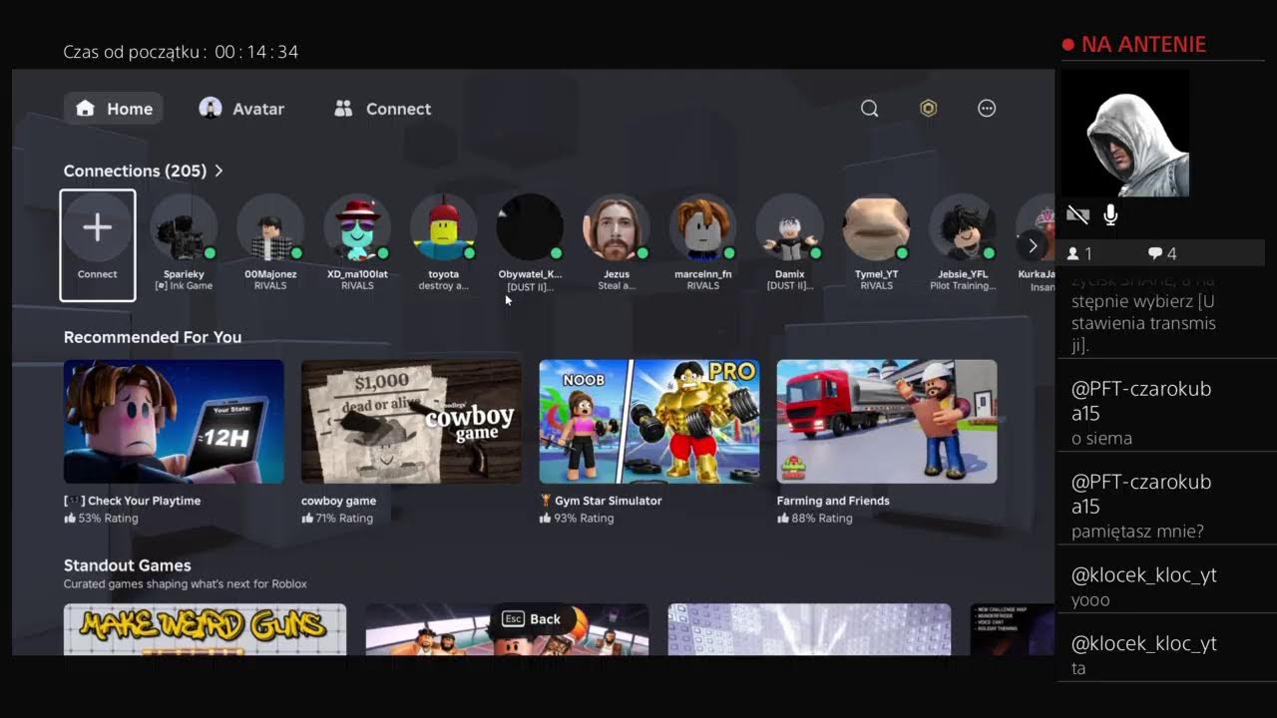The height and width of the screenshot is (718, 1277).
Task: Open Sparieky's avatar
Action: (x=184, y=227)
